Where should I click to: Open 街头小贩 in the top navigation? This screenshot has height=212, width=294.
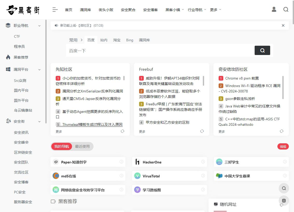tap(106, 10)
